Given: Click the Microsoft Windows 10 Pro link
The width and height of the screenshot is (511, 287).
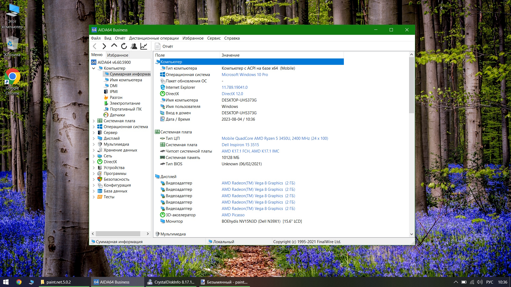Looking at the screenshot, I should coord(245,75).
